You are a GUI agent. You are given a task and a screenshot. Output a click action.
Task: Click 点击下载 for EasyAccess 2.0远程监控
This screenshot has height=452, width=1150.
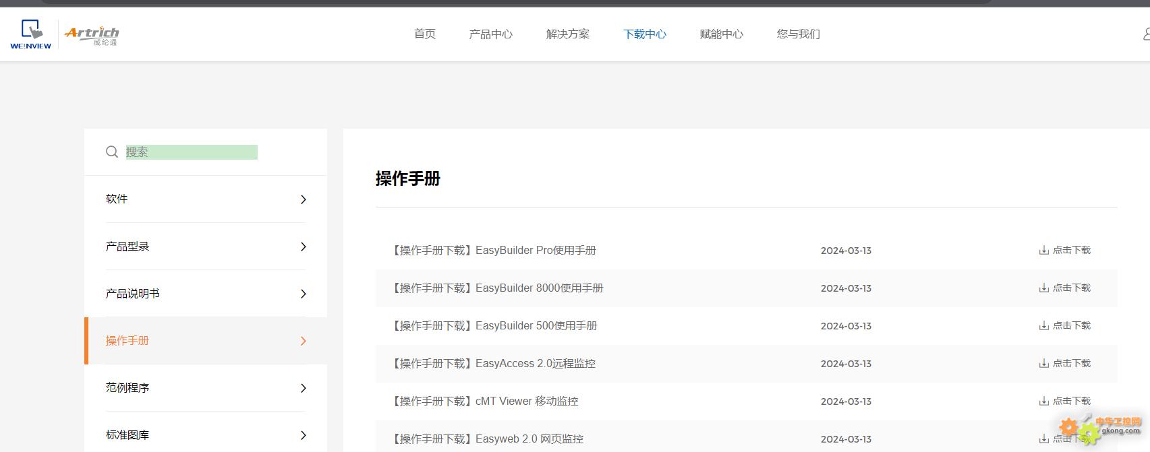tap(1072, 363)
